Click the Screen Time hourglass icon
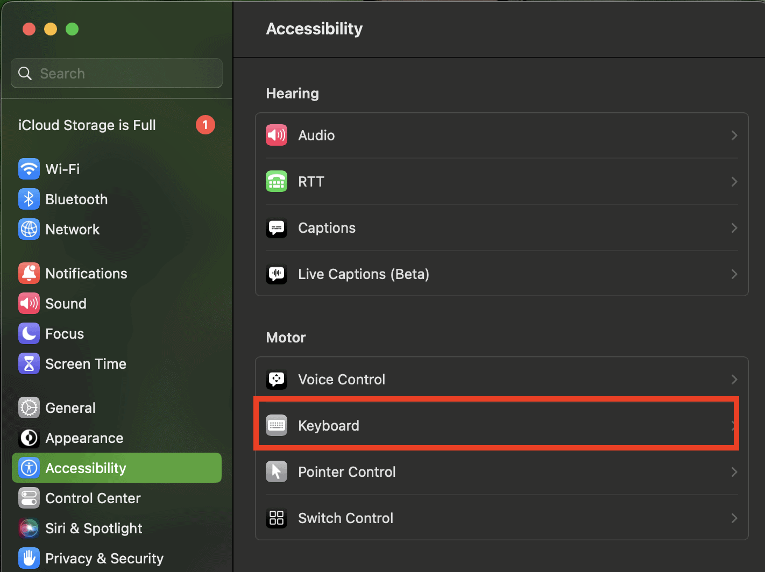765x572 pixels. [29, 363]
